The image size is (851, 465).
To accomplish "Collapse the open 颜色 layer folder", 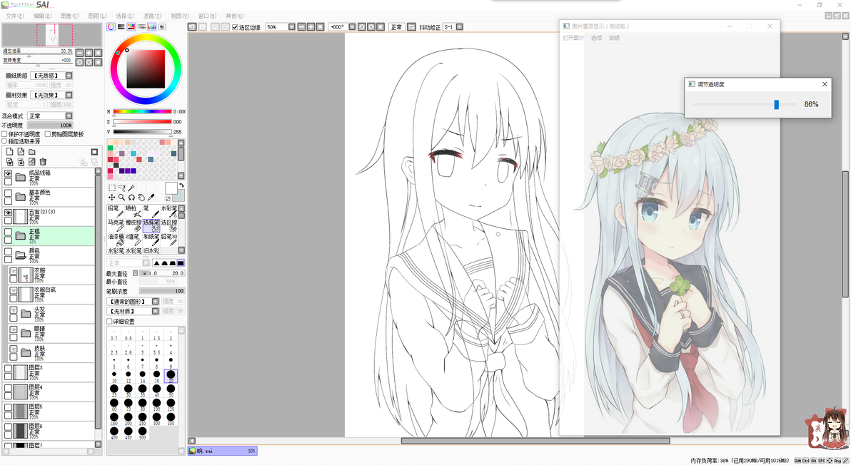I will [21, 254].
